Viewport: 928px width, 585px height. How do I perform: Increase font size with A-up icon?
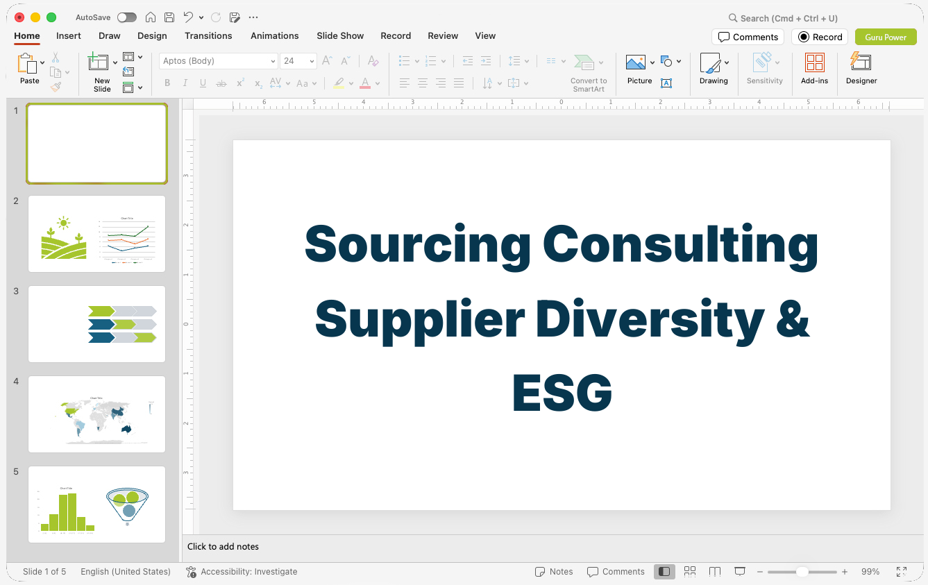[328, 61]
